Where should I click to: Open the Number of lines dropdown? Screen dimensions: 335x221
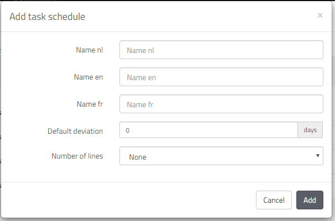[221, 156]
